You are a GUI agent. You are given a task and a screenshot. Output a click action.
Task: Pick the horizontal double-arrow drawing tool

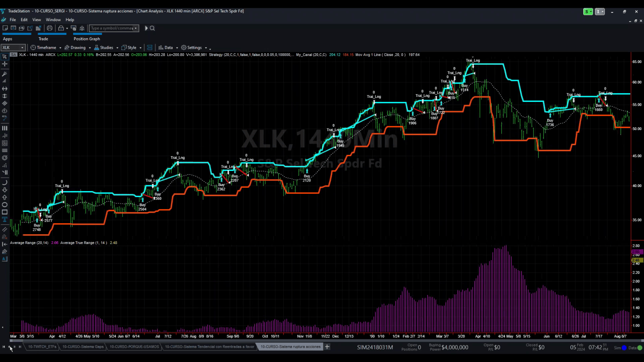[5, 88]
